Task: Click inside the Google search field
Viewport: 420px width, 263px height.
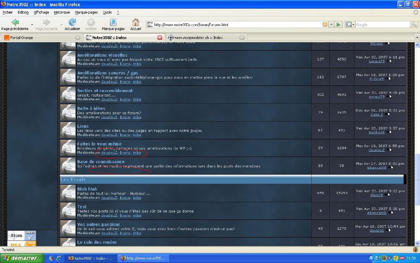Action: tap(381, 25)
